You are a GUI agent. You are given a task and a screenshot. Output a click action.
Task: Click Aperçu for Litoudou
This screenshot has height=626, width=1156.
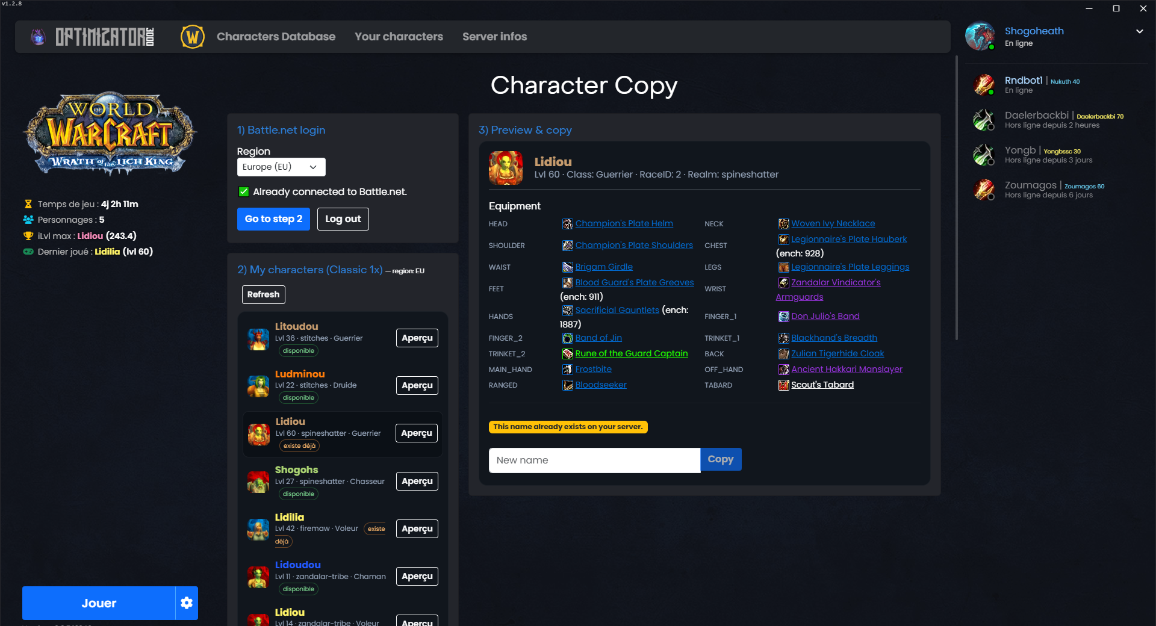coord(417,338)
